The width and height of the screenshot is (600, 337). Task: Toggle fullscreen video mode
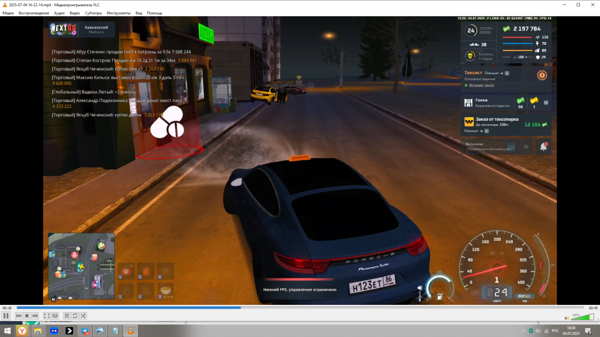click(47, 315)
